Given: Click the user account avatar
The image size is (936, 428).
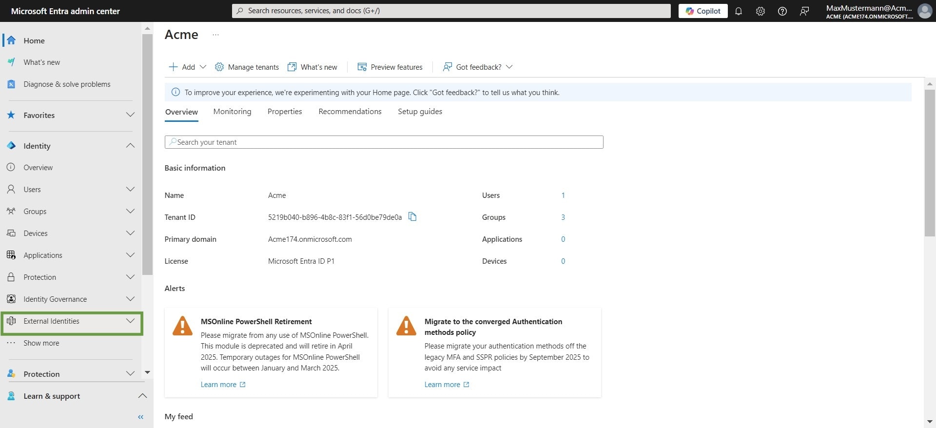Looking at the screenshot, I should 925,11.
